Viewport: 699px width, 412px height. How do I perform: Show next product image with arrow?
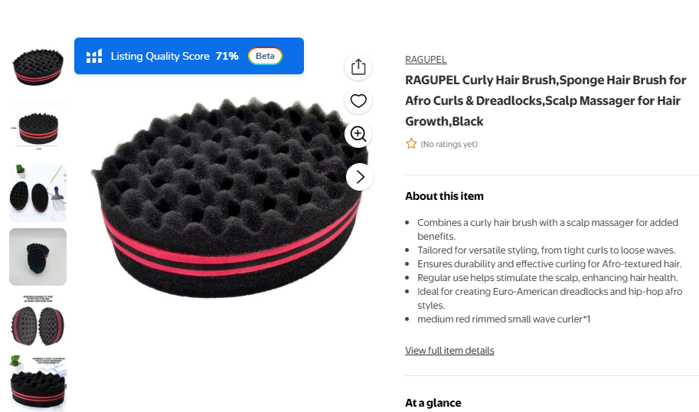[359, 177]
